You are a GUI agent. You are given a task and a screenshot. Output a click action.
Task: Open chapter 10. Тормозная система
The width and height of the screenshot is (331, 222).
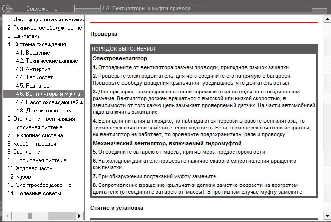pos(37,160)
